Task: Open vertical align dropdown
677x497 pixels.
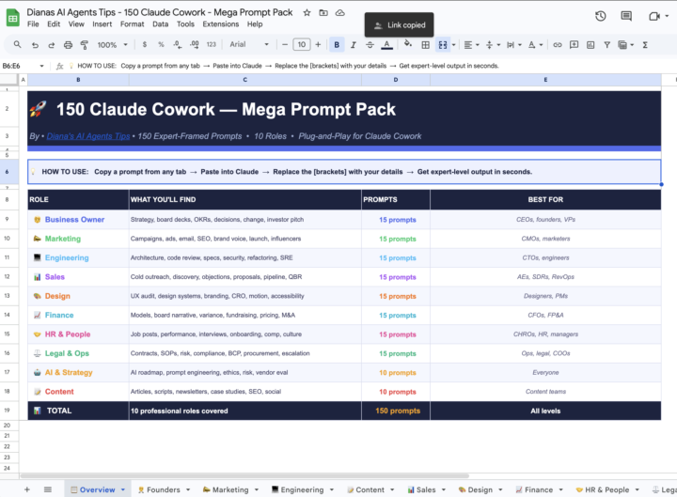Action: (493, 45)
